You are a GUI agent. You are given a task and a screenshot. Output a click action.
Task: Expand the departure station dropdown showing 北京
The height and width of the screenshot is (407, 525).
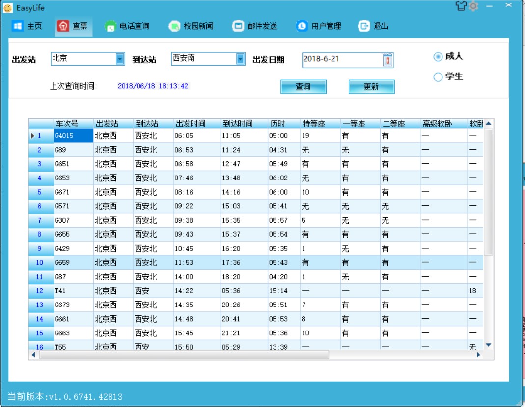point(120,59)
